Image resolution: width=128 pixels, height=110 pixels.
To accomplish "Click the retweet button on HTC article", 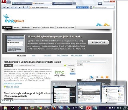I will [73, 74].
